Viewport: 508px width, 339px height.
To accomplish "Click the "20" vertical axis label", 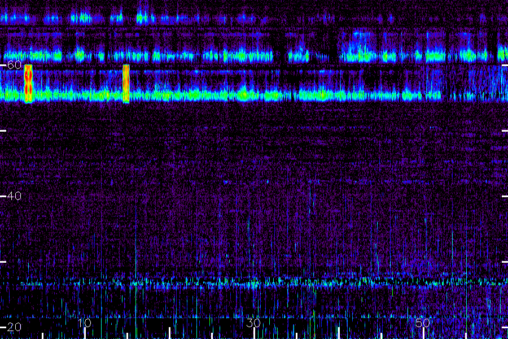I will tap(15, 327).
